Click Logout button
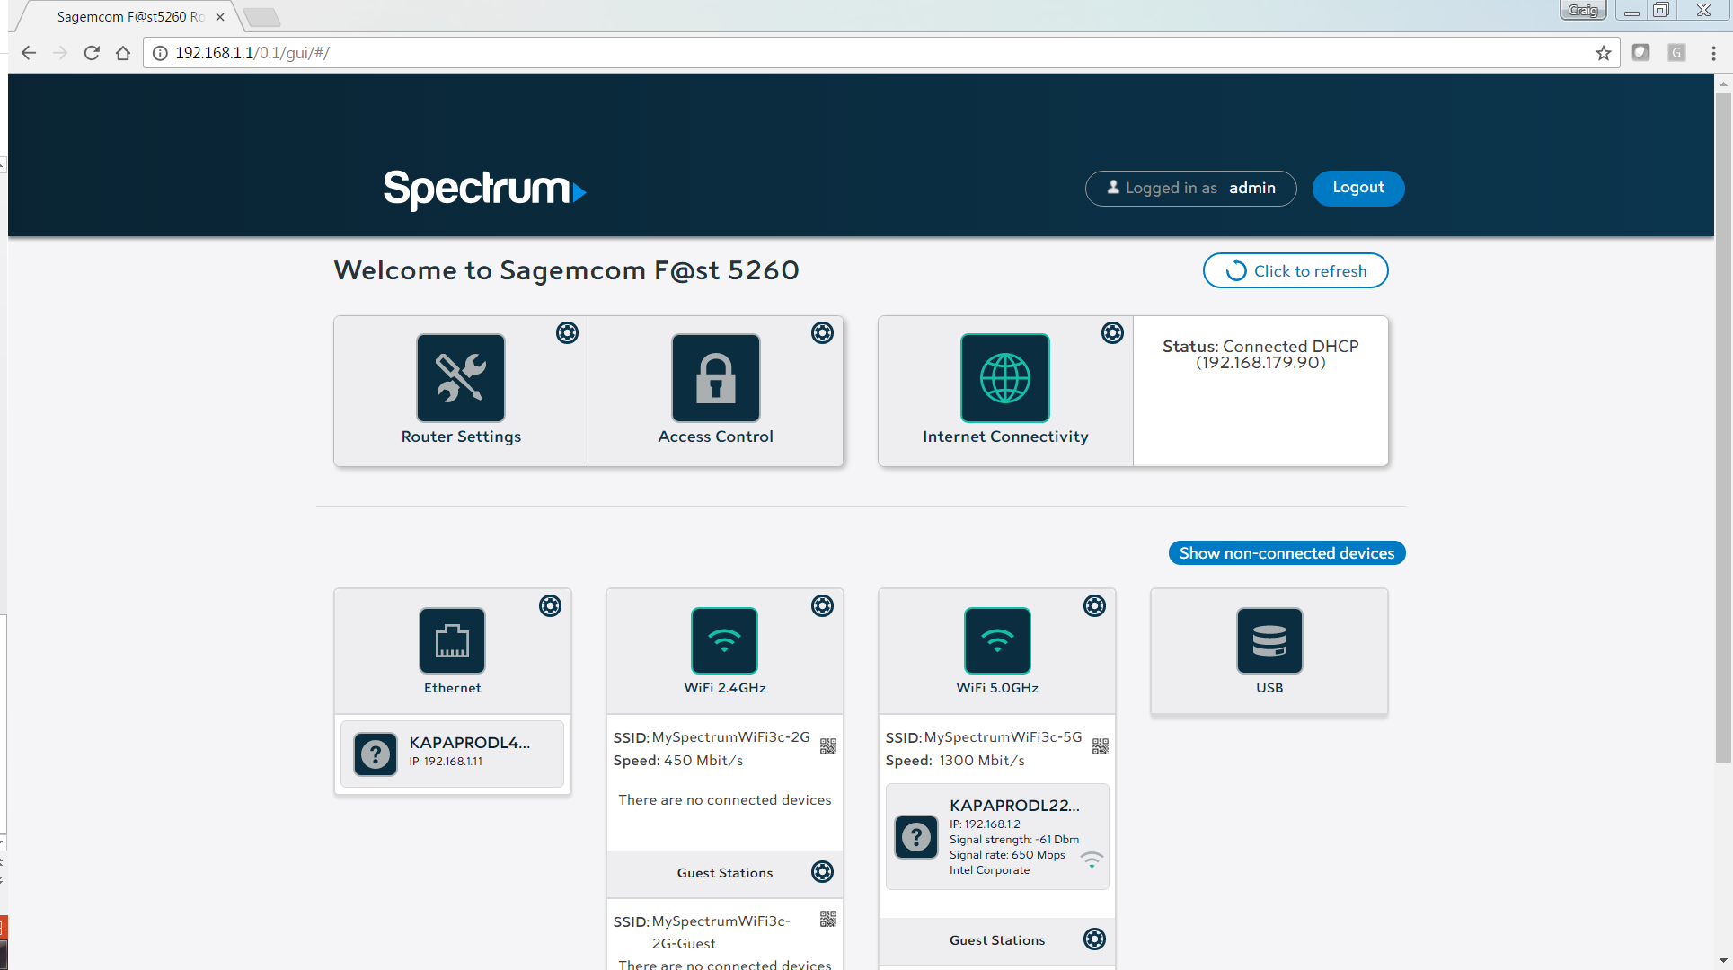This screenshot has width=1733, height=970. pos(1358,188)
